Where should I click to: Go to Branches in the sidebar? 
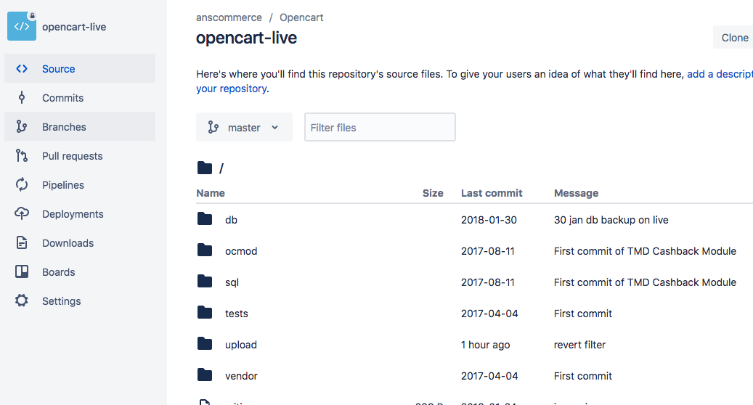[x=80, y=127]
